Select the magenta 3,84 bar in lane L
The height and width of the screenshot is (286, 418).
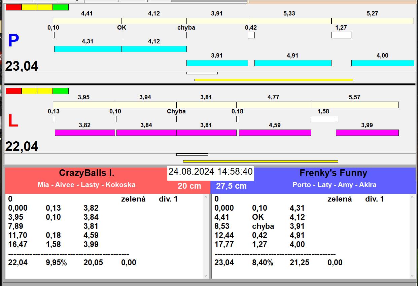pos(146,133)
